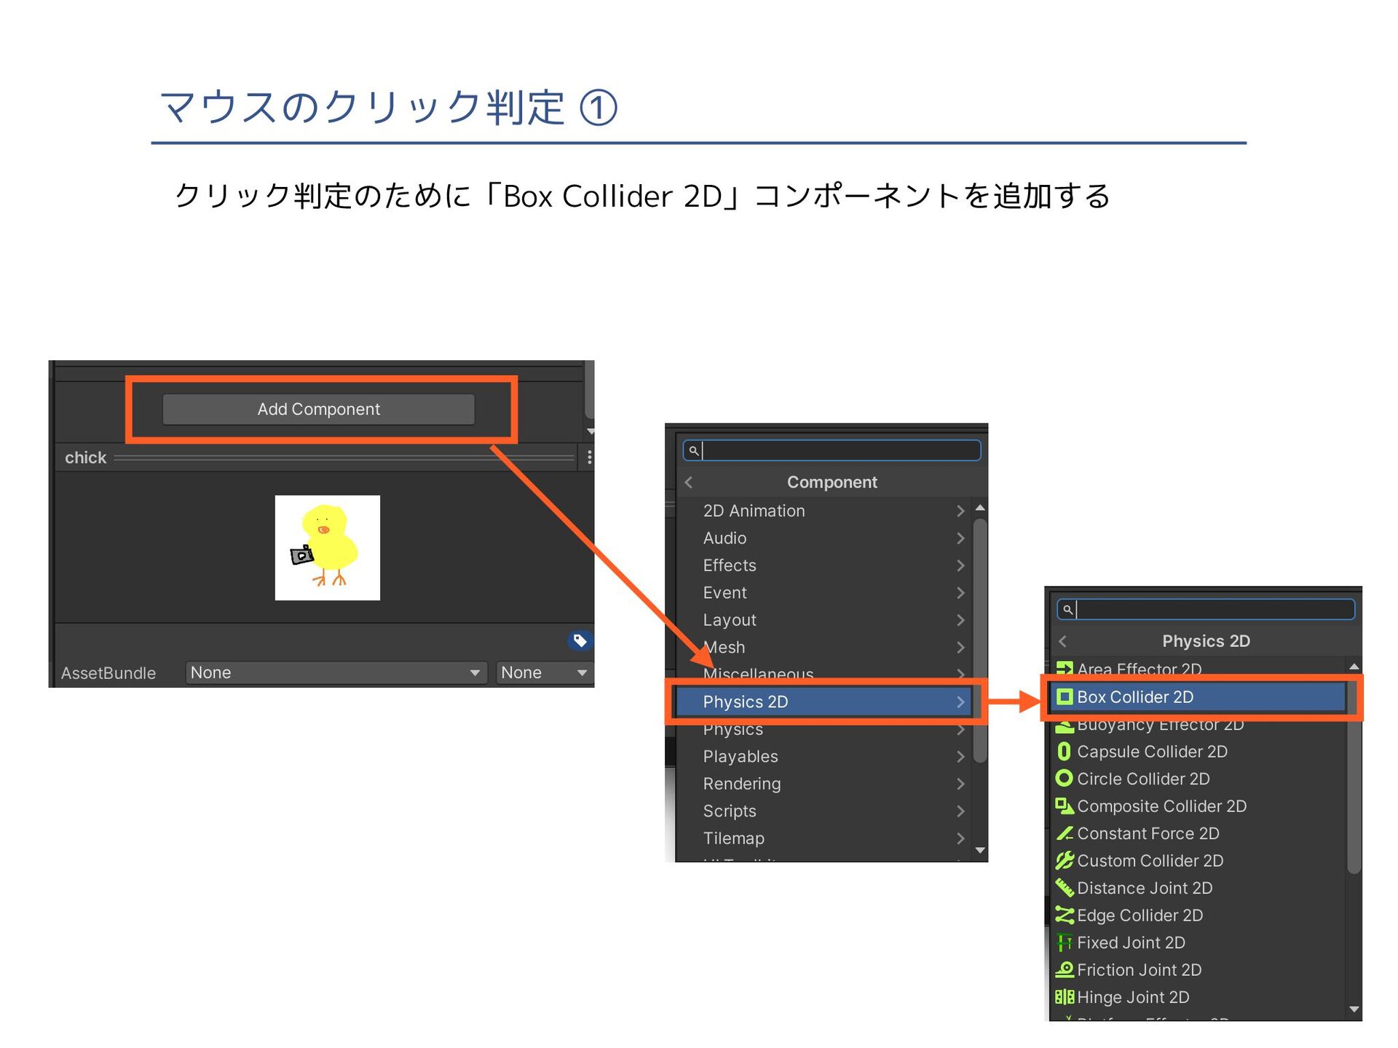1398x1048 pixels.
Task: Select the Custom Collider 2D icon
Action: point(1064,860)
